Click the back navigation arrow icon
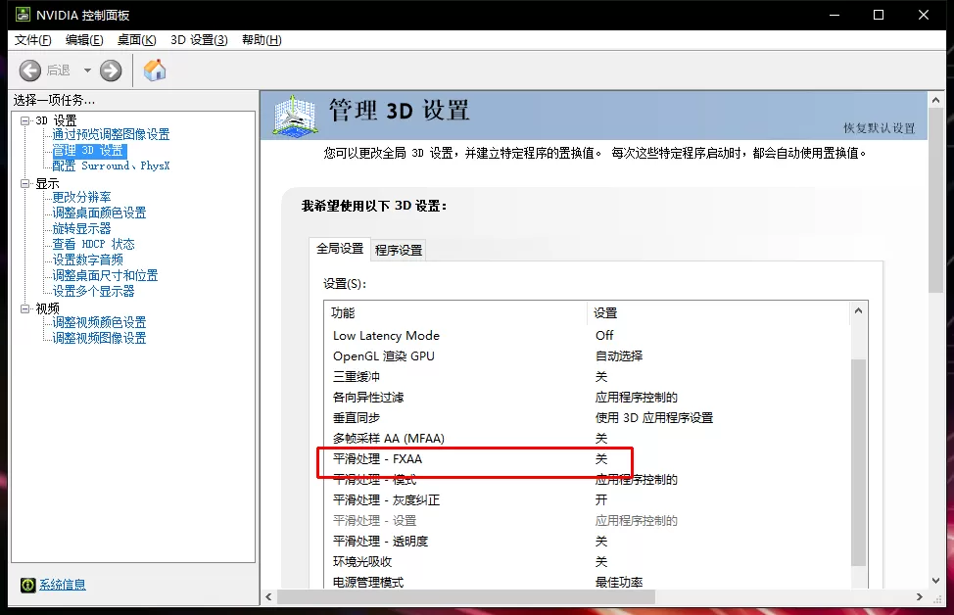The width and height of the screenshot is (954, 615). click(29, 70)
